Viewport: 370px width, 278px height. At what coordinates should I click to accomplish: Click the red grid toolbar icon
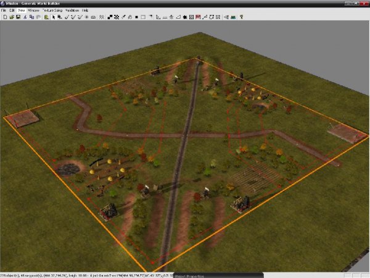(x=197, y=17)
